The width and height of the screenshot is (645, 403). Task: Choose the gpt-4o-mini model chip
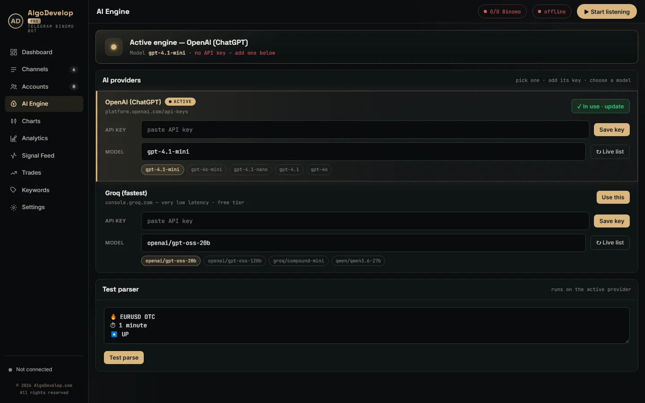pyautogui.click(x=206, y=170)
